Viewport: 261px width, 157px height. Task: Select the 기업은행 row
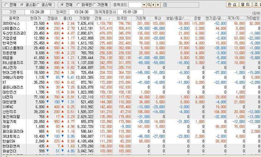(131, 38)
